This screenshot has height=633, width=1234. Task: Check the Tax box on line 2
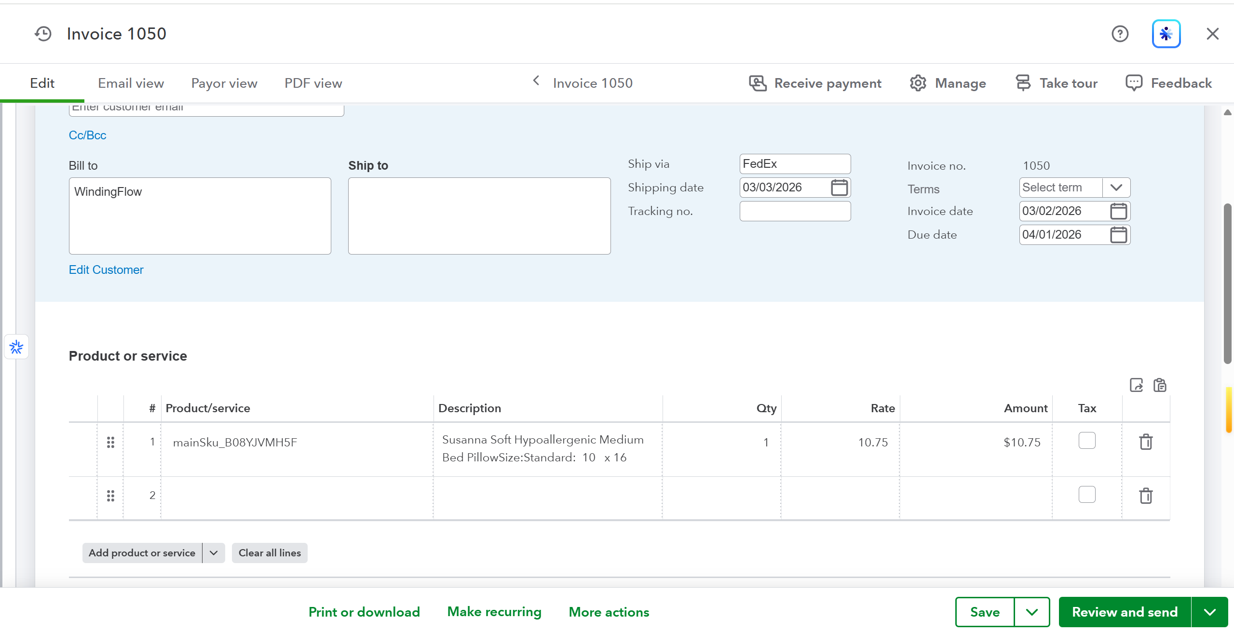[1086, 494]
